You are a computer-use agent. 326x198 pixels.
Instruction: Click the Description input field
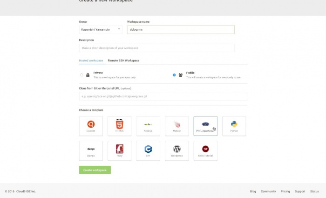(157, 48)
